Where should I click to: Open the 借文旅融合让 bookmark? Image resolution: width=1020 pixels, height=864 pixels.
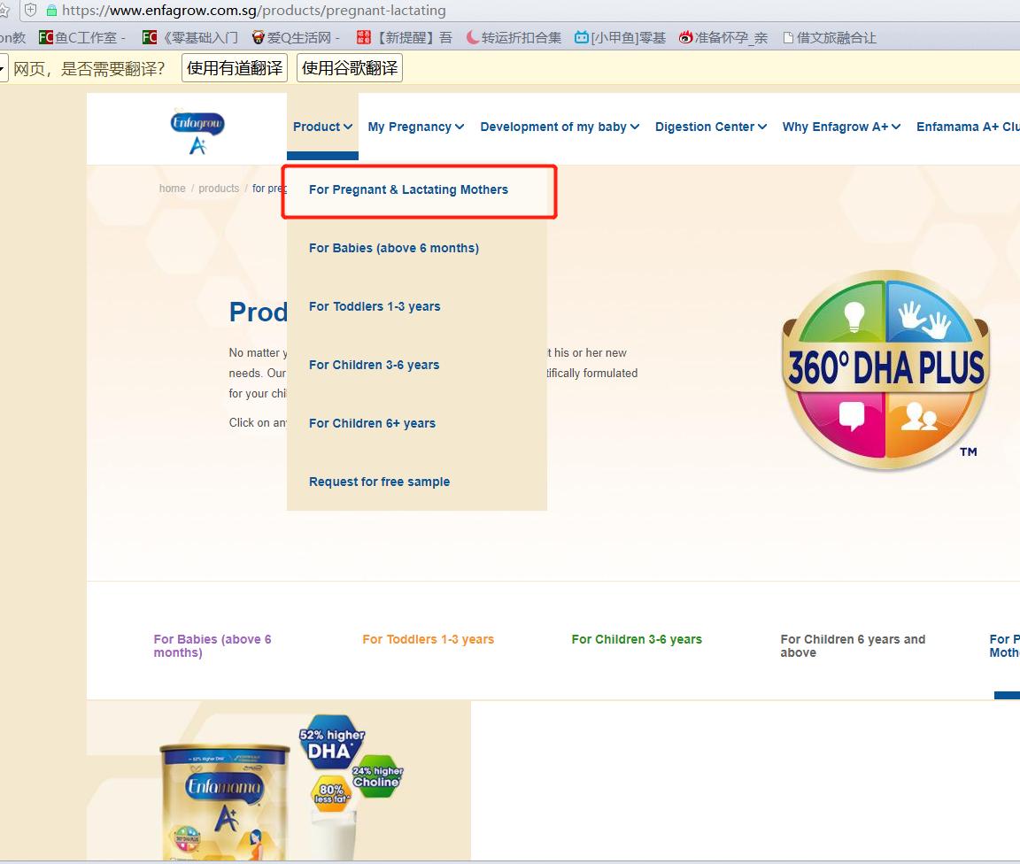tap(830, 38)
